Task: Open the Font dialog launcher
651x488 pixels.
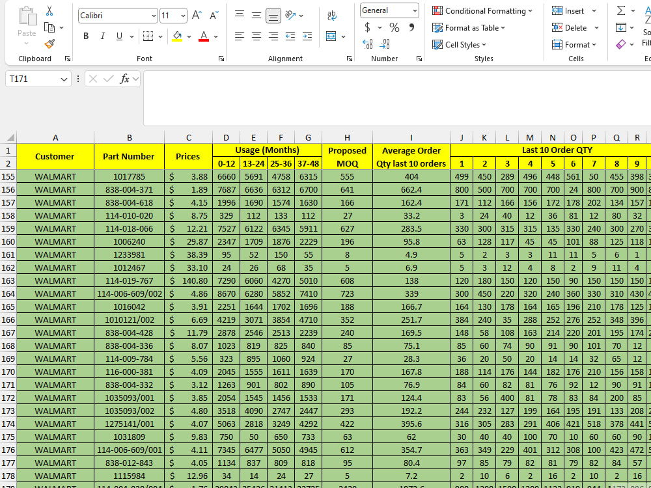Action: coord(221,59)
